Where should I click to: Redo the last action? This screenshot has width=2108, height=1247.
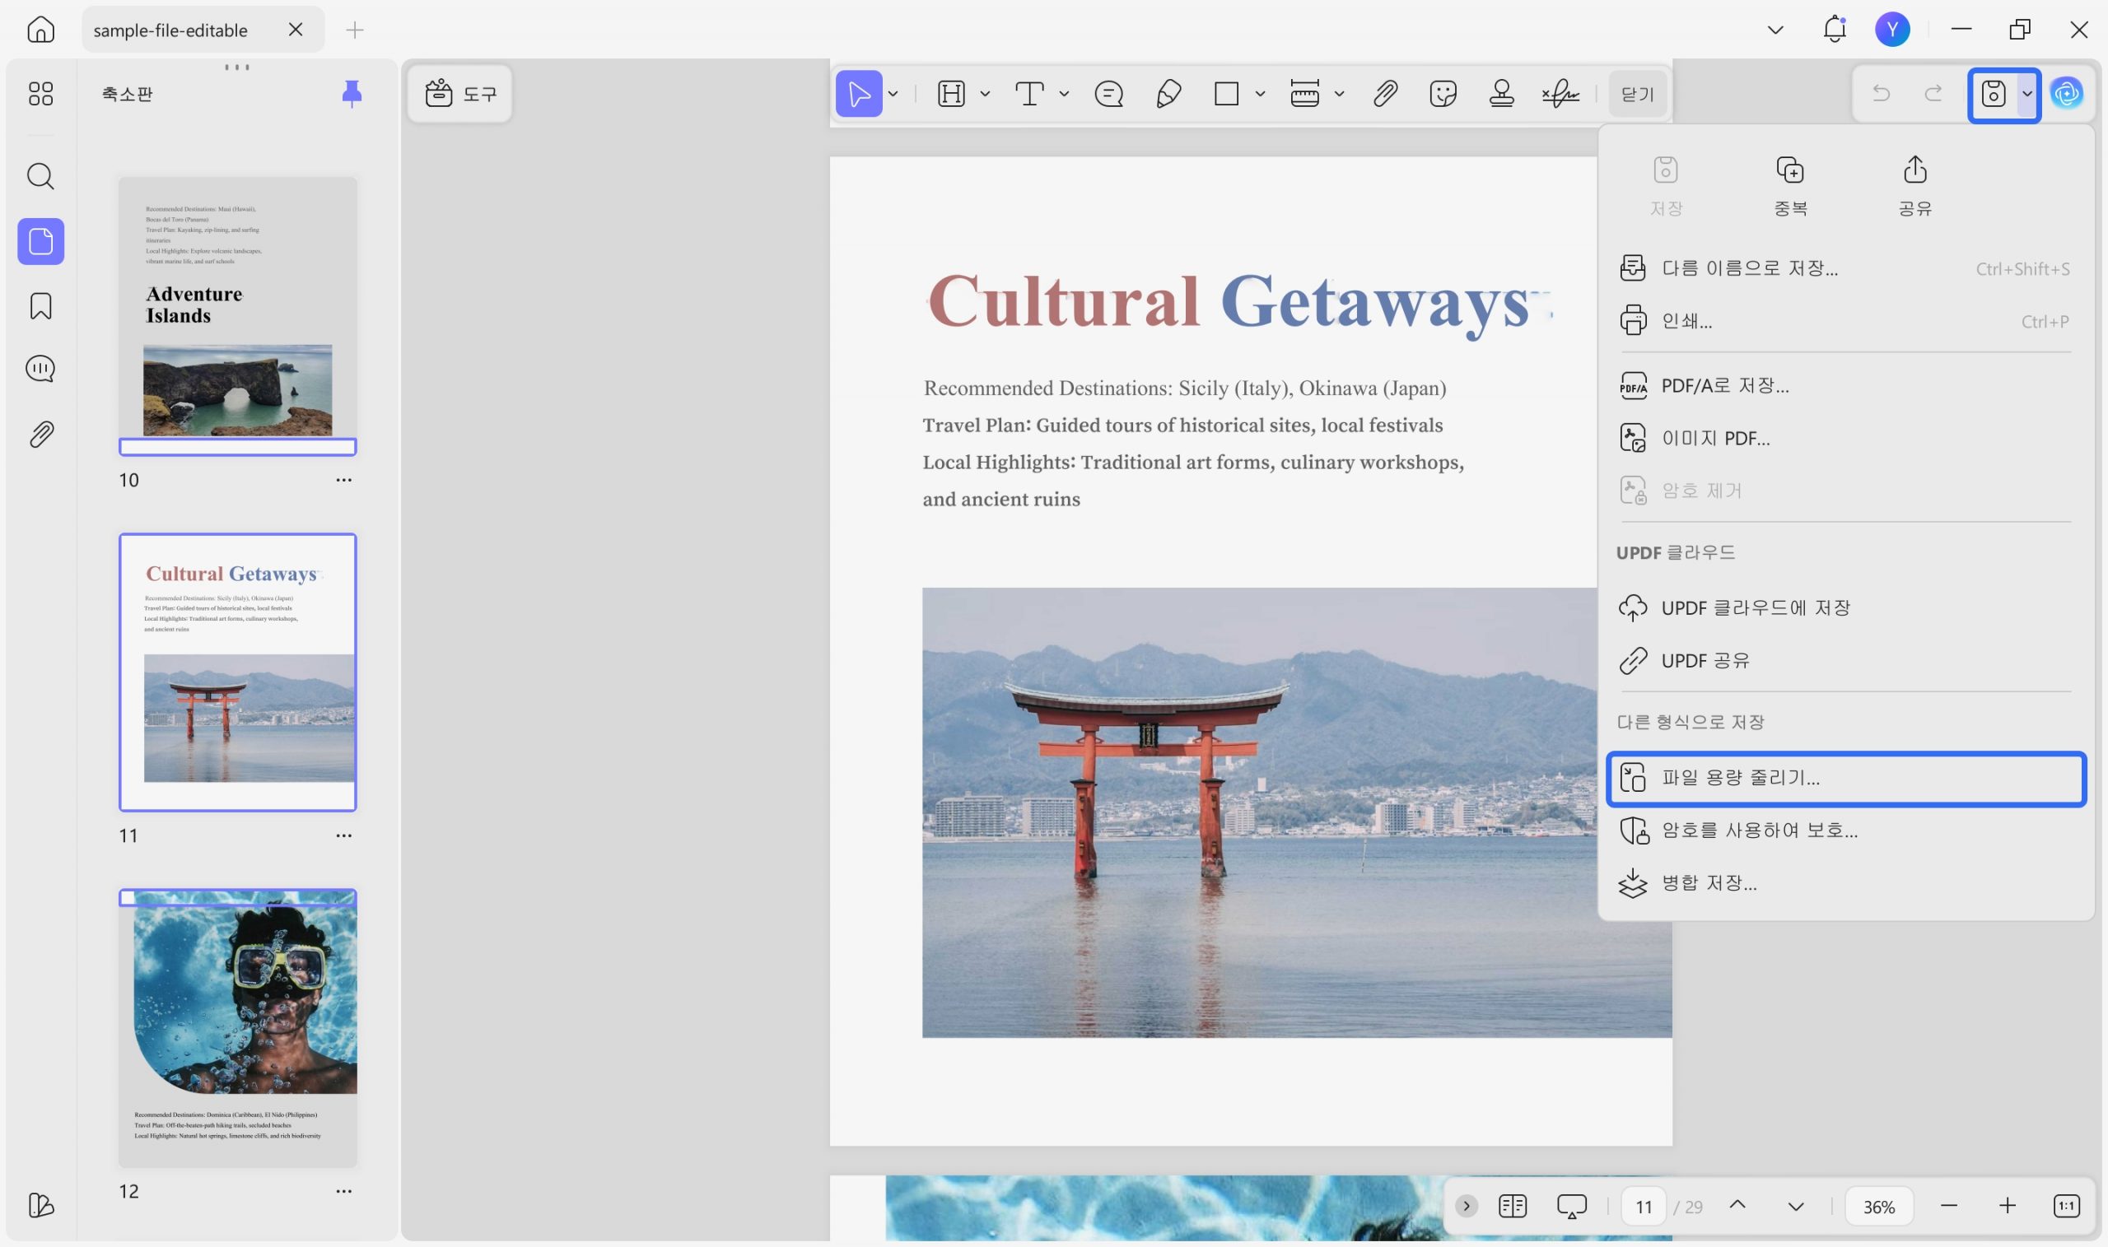[x=1933, y=93]
